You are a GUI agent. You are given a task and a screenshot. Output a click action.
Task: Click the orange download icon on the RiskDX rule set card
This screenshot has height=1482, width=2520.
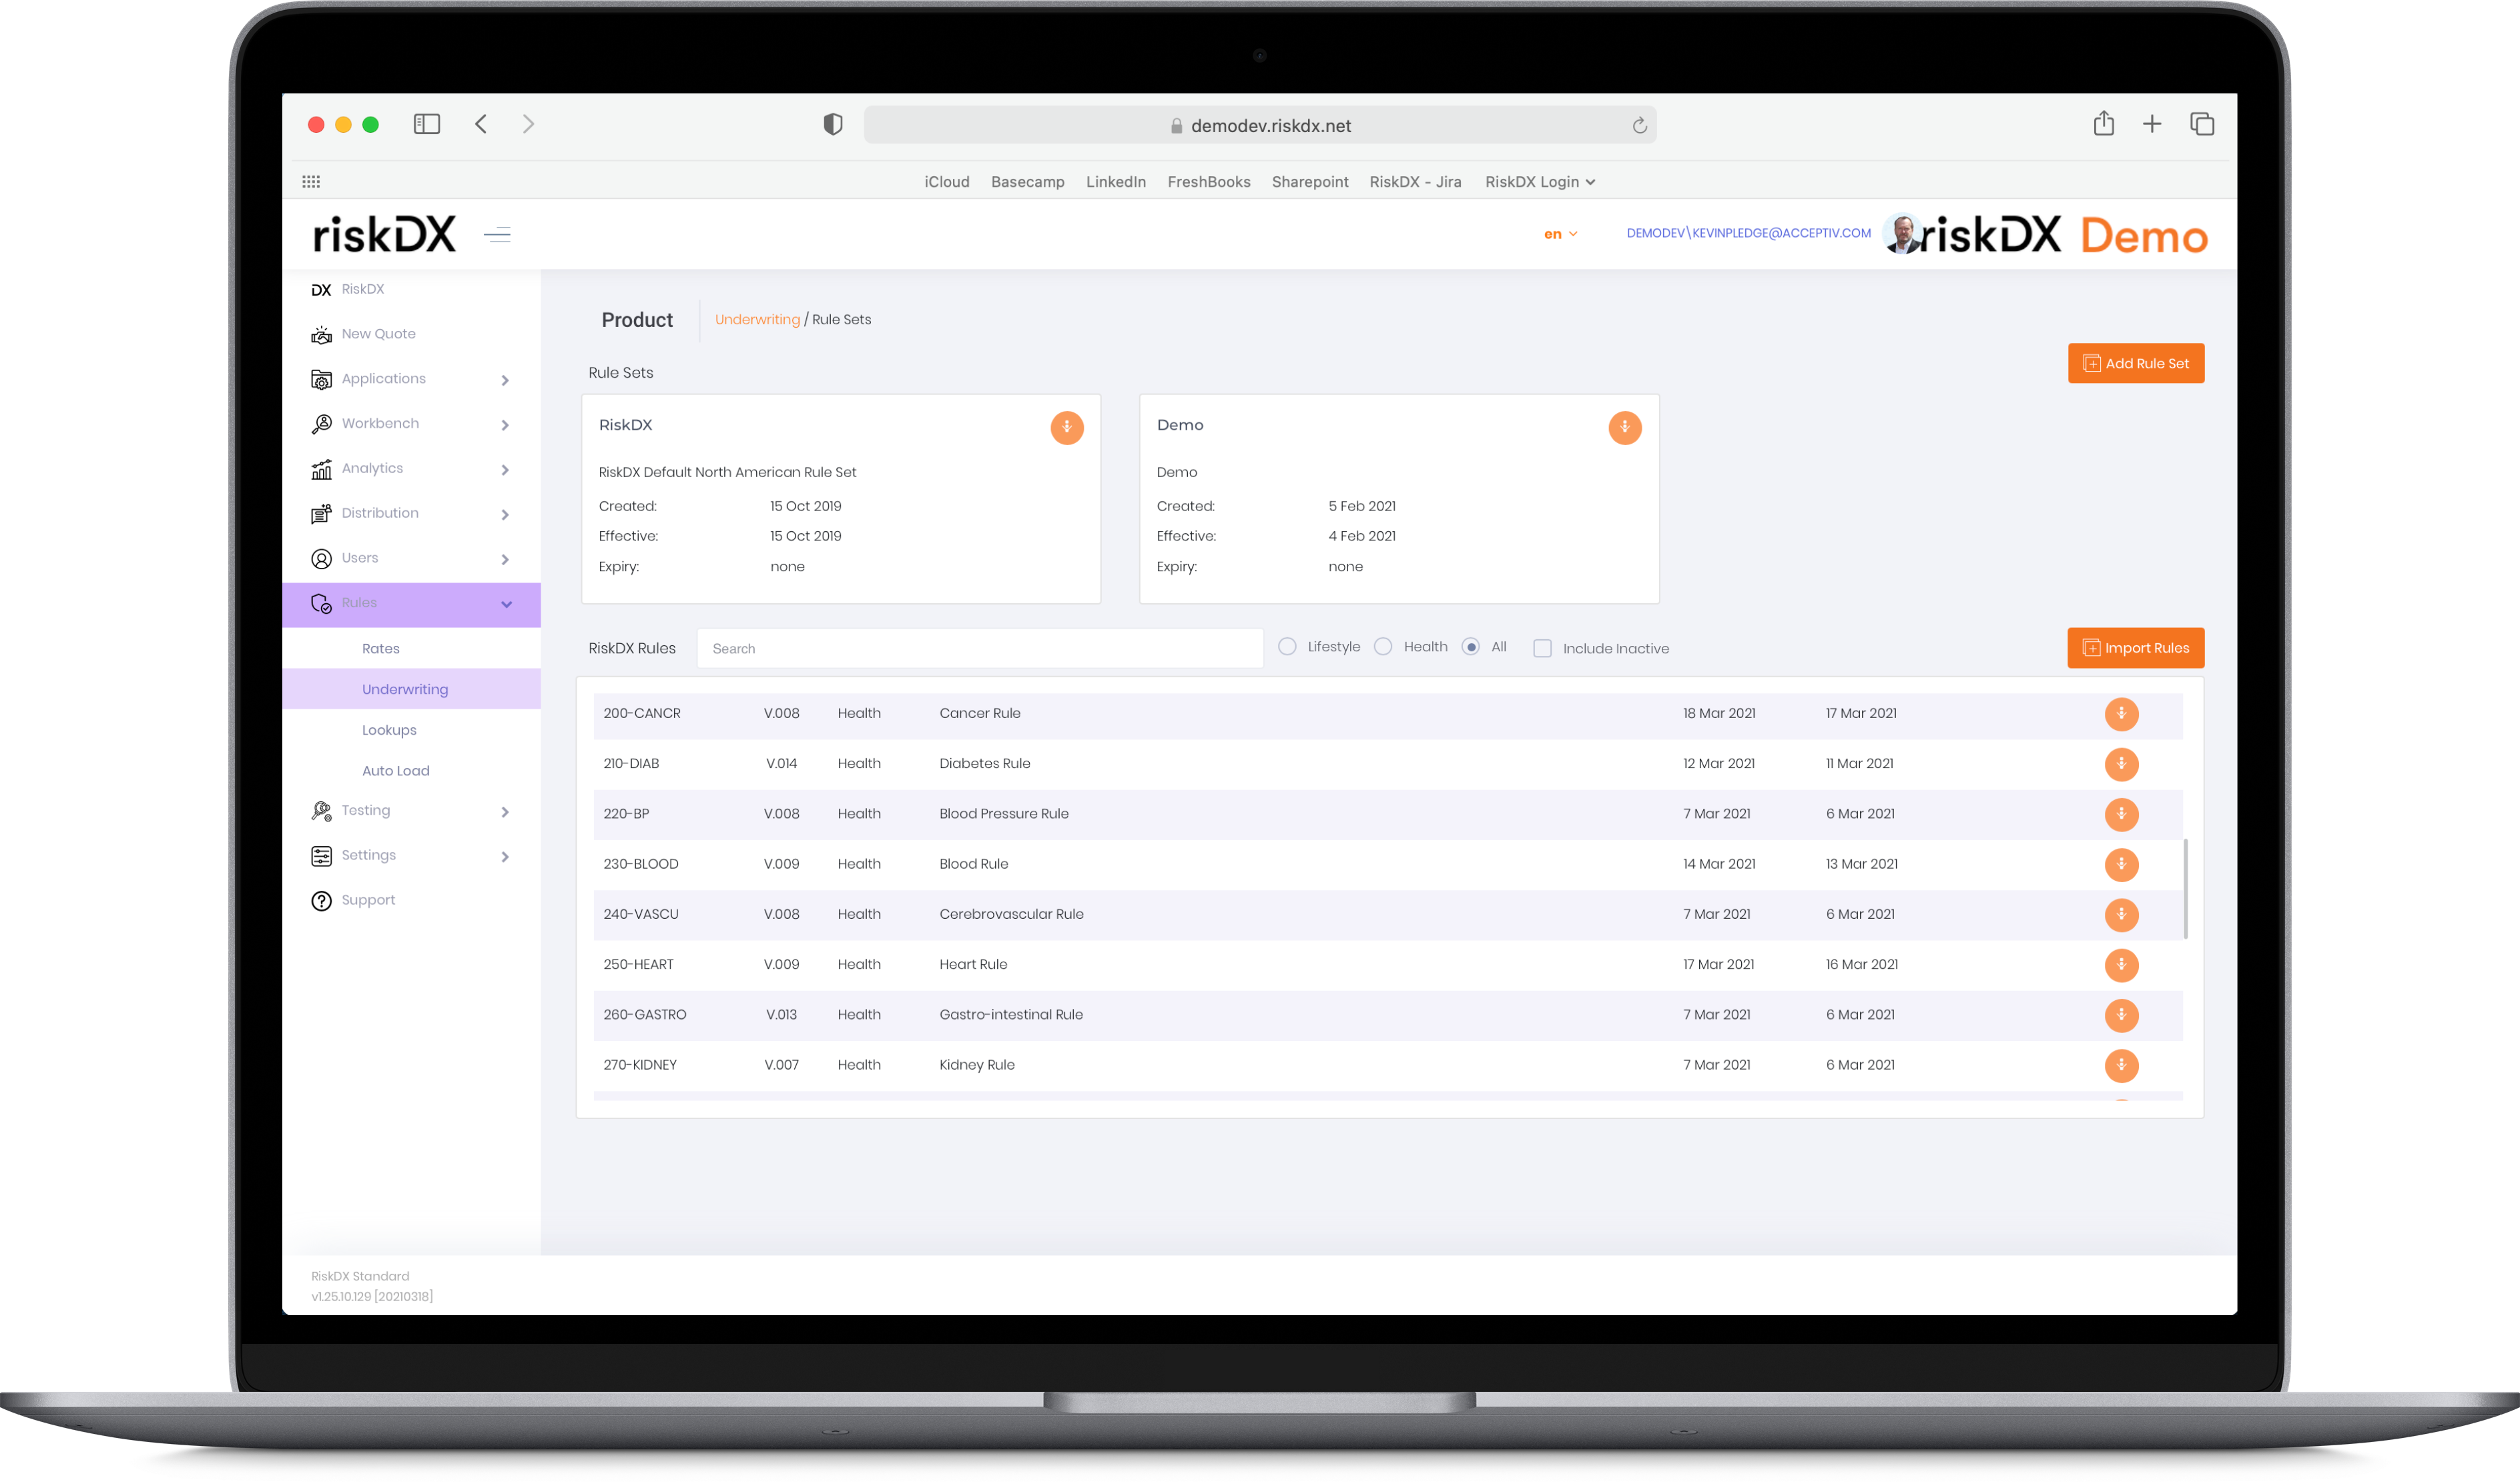click(x=1066, y=428)
